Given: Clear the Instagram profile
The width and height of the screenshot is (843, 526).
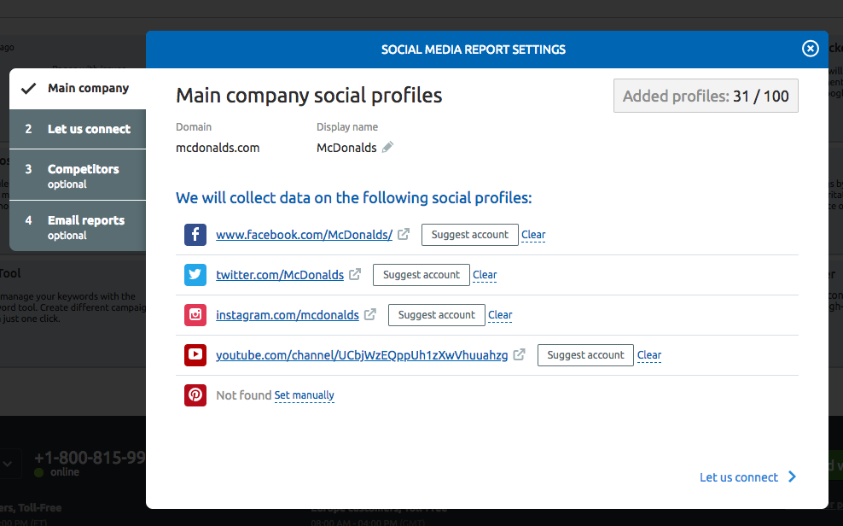Looking at the screenshot, I should (x=500, y=314).
